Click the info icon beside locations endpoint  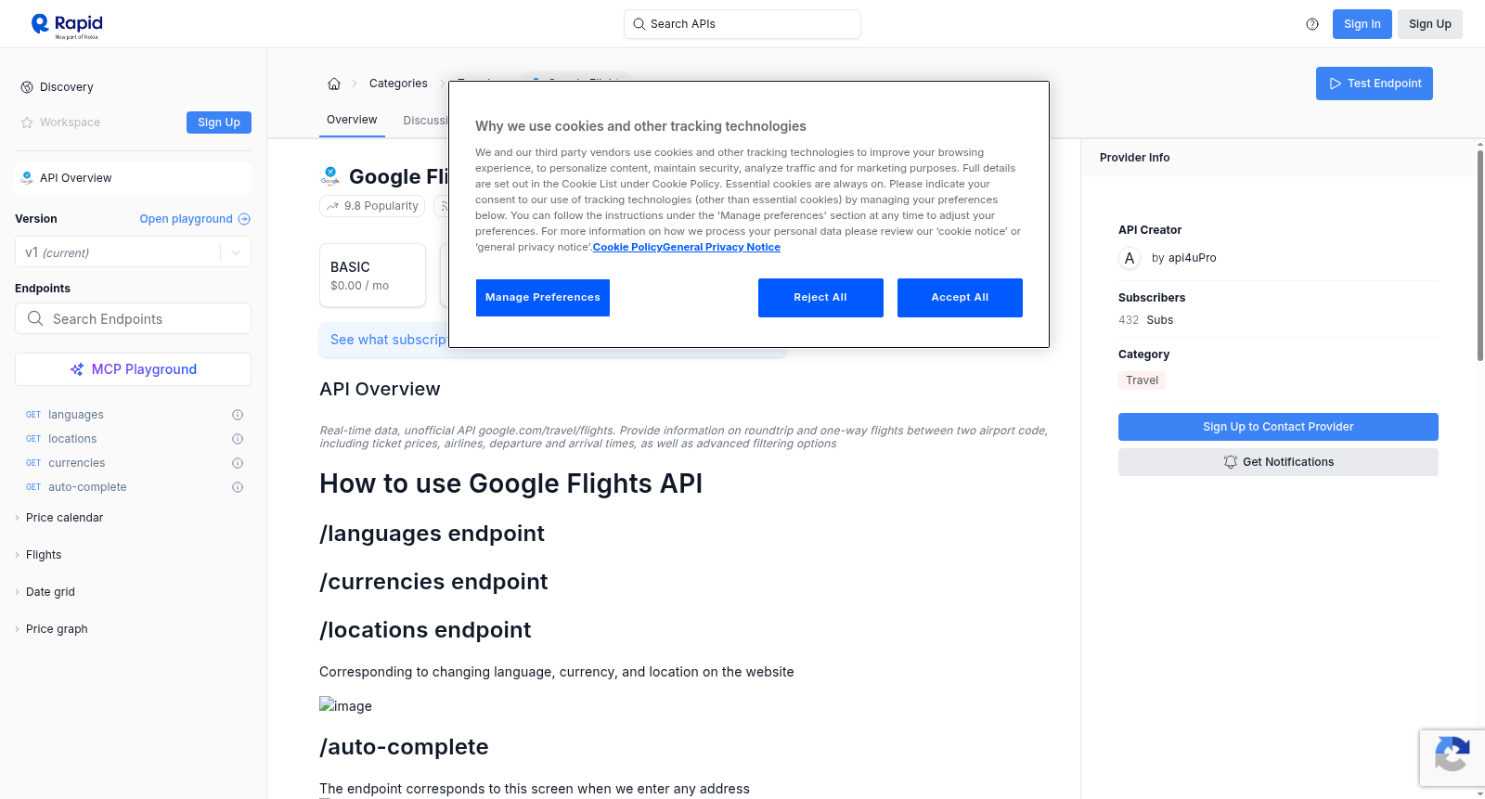pyautogui.click(x=238, y=439)
